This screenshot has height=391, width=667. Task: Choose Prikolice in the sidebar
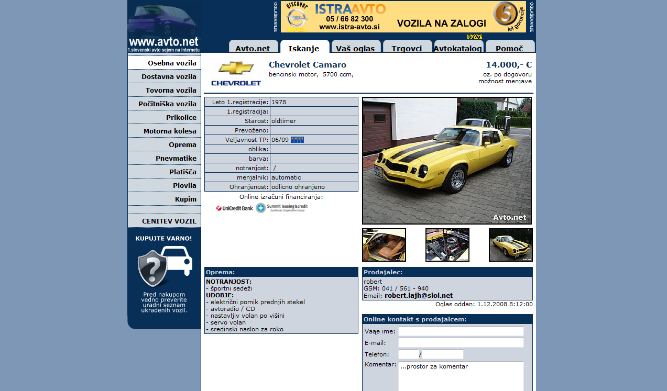point(164,117)
